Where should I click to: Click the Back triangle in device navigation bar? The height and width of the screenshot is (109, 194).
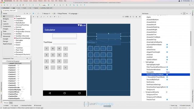pos(50,93)
